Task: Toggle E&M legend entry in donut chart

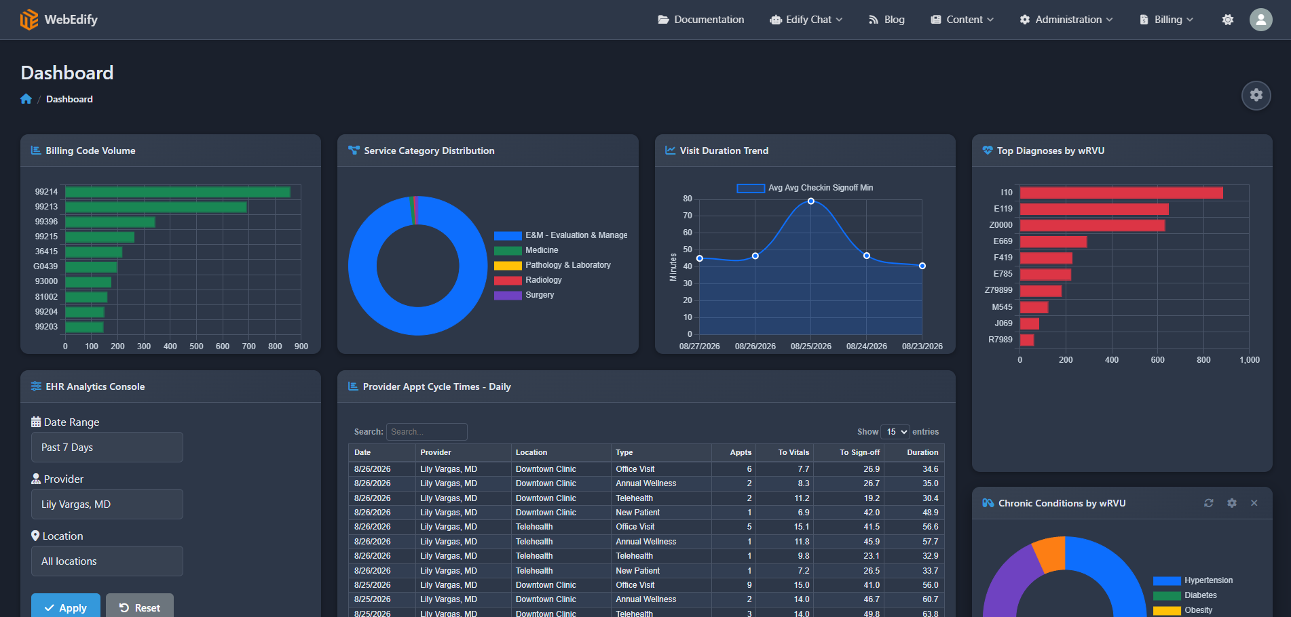Action: tap(561, 235)
